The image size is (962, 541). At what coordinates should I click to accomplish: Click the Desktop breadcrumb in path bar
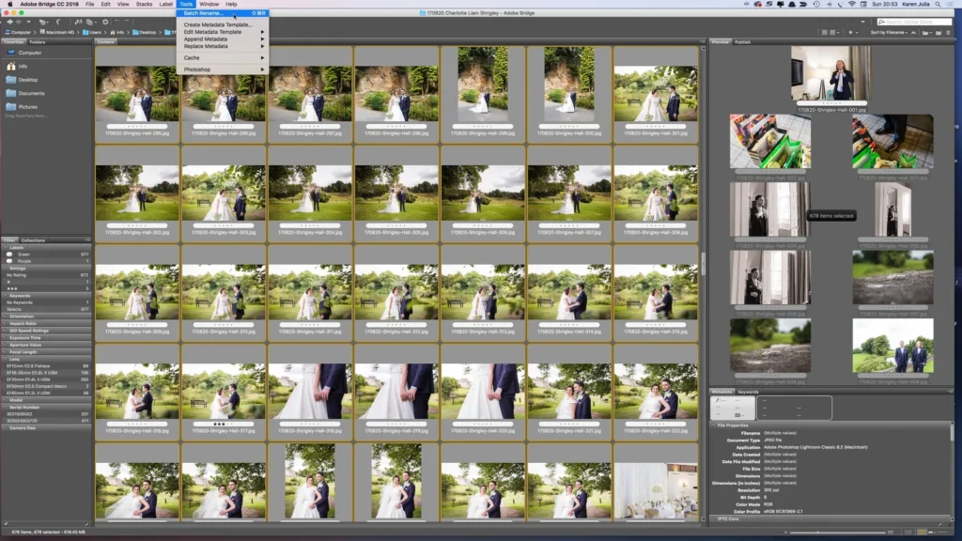[x=147, y=32]
